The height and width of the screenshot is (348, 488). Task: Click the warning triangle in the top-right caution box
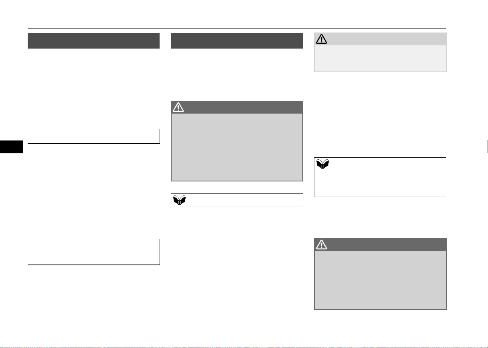pyautogui.click(x=322, y=39)
